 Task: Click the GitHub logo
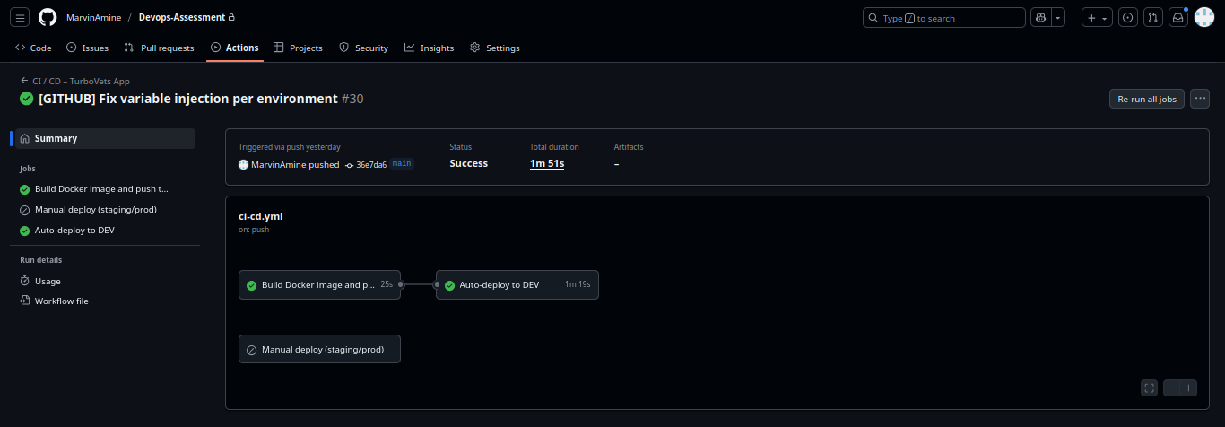tap(48, 18)
